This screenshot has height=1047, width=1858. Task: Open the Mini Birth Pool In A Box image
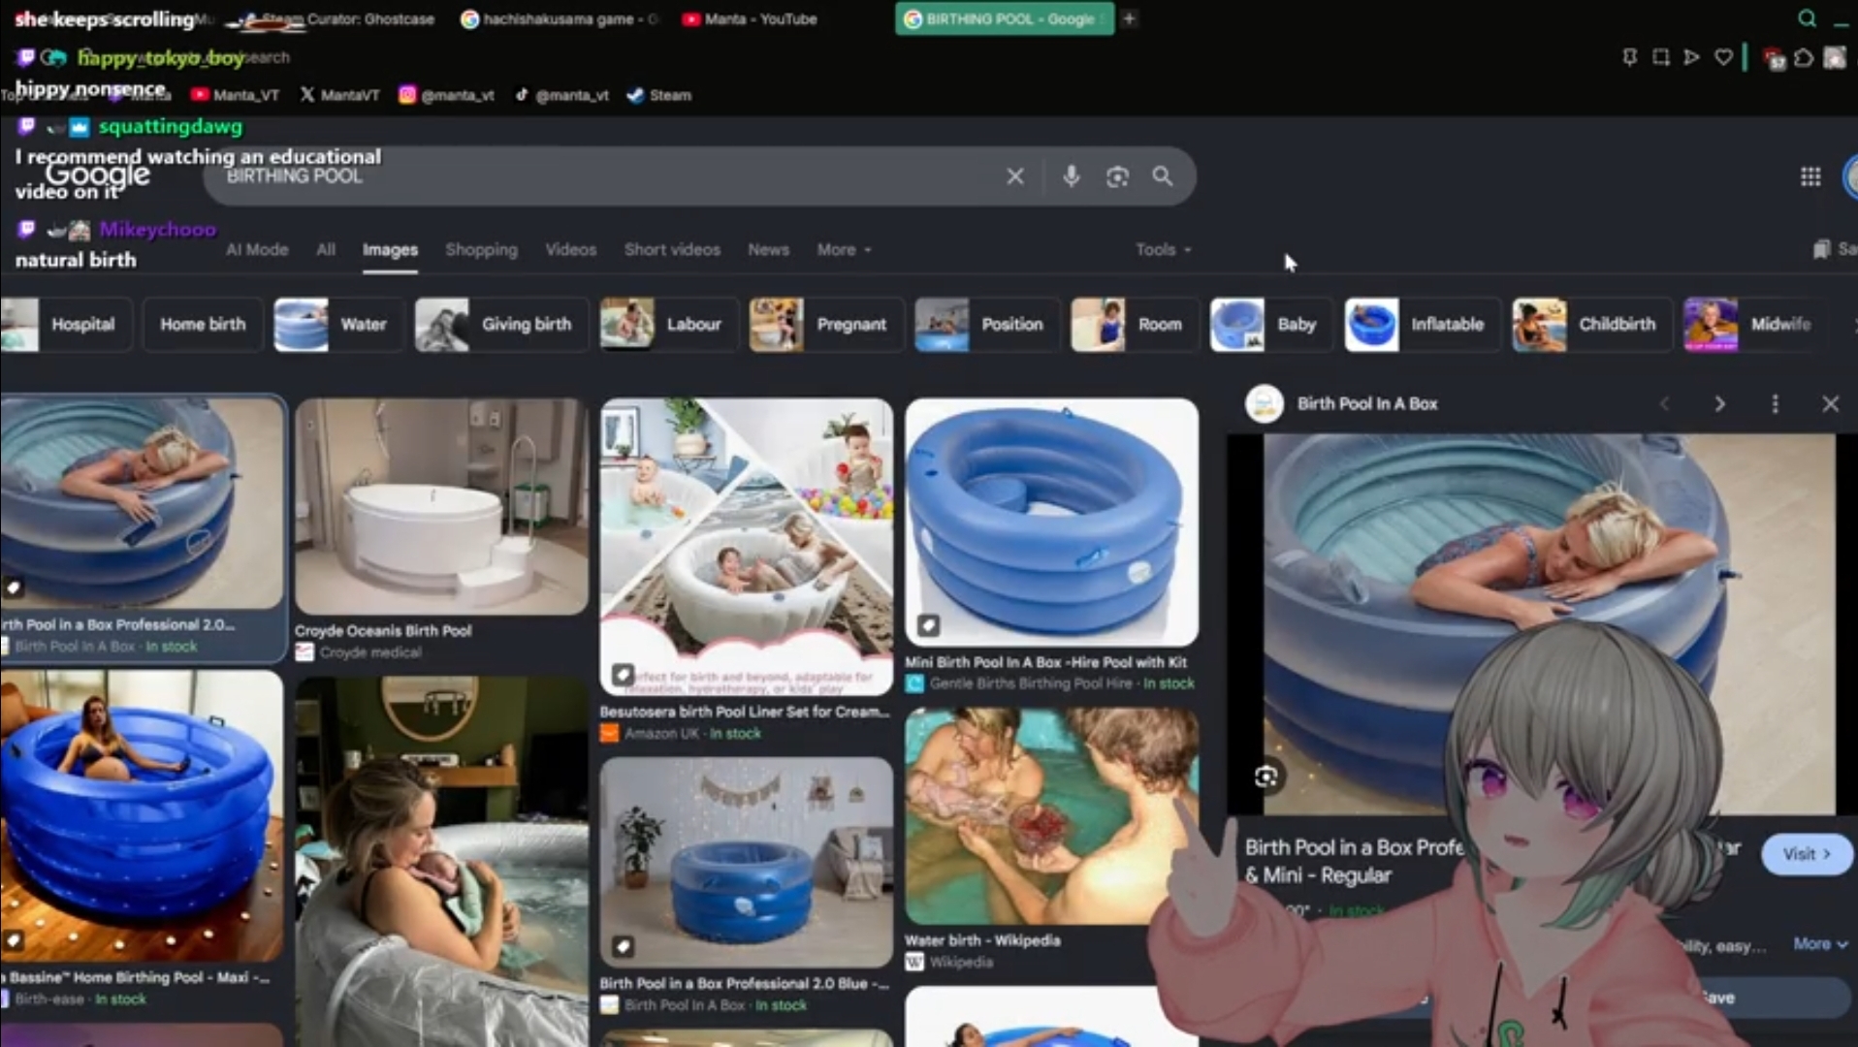(x=1051, y=522)
